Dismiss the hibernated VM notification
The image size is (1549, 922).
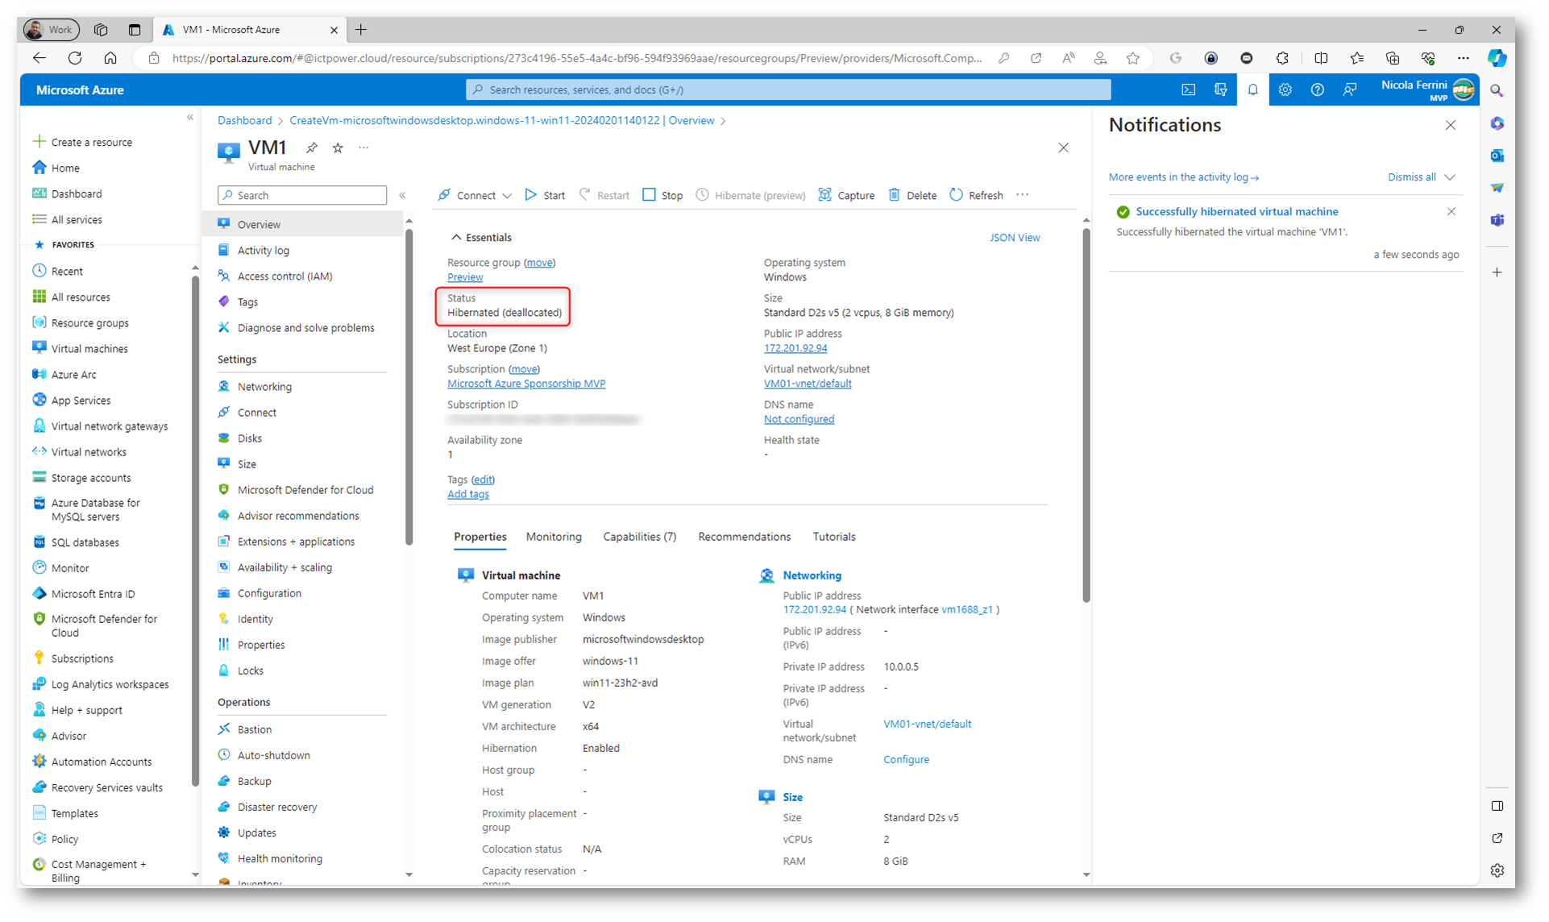click(x=1451, y=212)
